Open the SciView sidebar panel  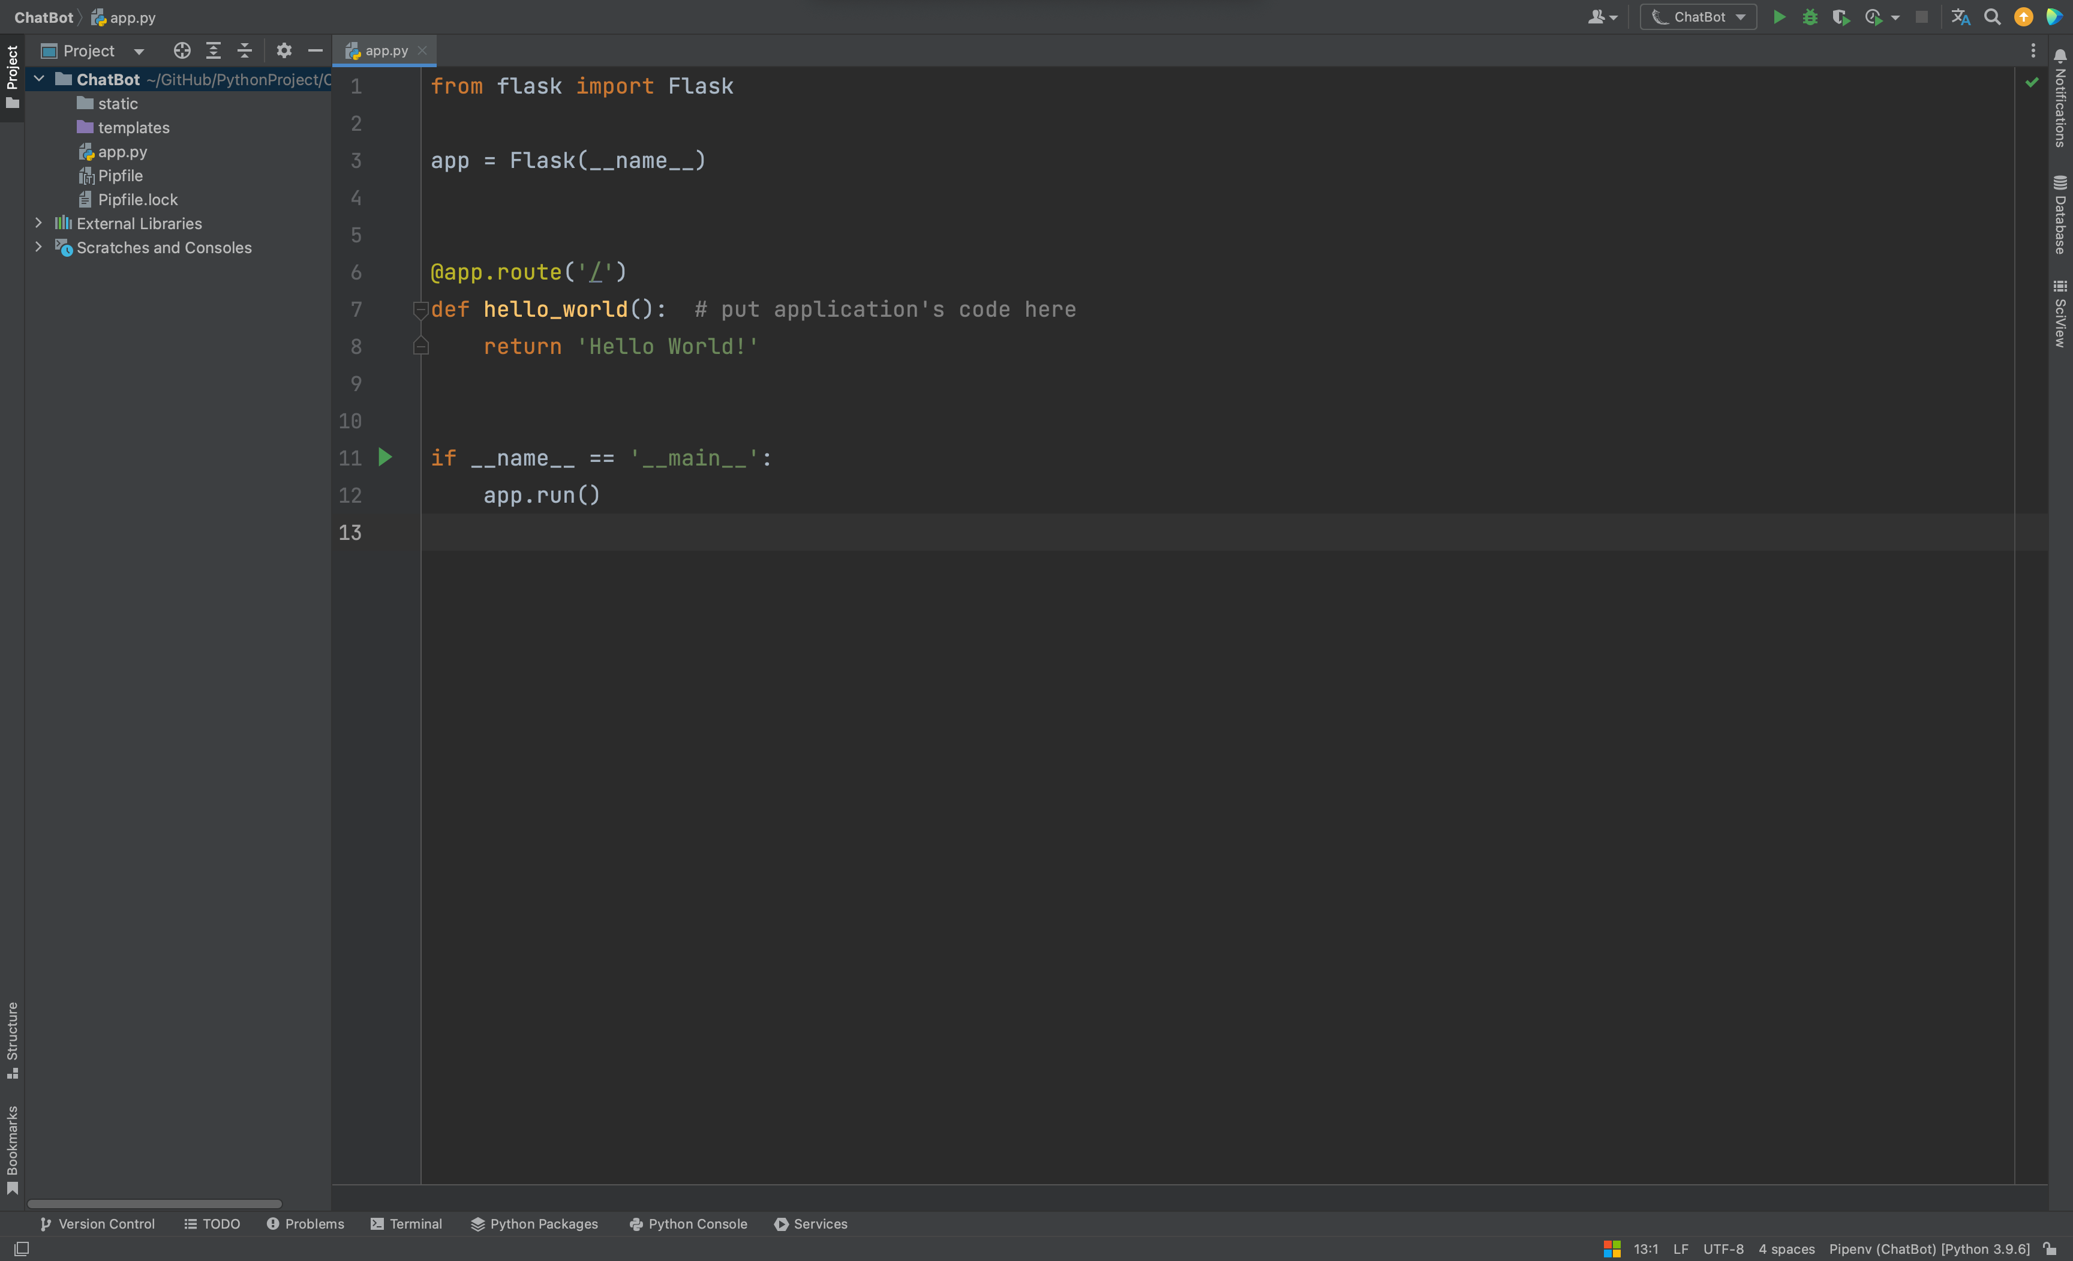point(2060,314)
